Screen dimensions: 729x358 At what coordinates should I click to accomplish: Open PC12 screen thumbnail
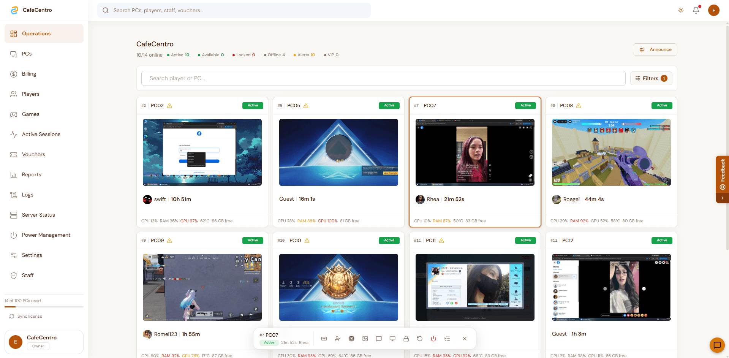[611, 287]
